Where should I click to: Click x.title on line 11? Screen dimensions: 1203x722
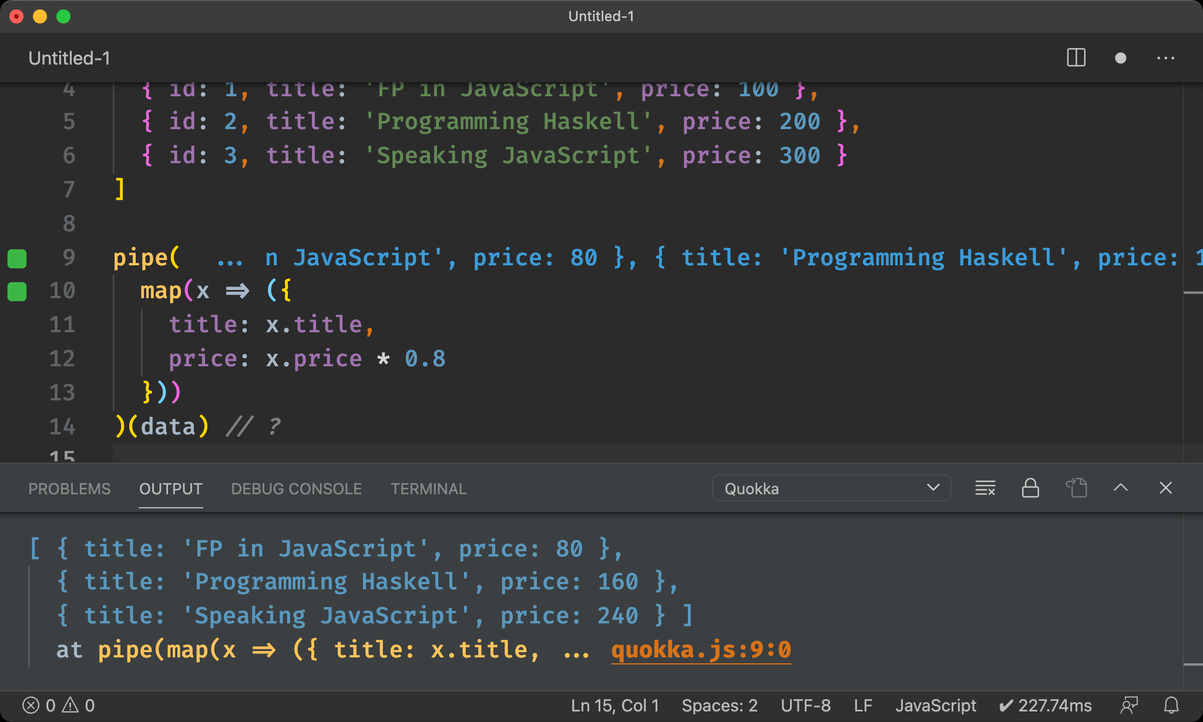point(314,325)
